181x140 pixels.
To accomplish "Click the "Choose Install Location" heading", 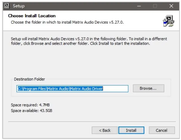I will 32,16.
